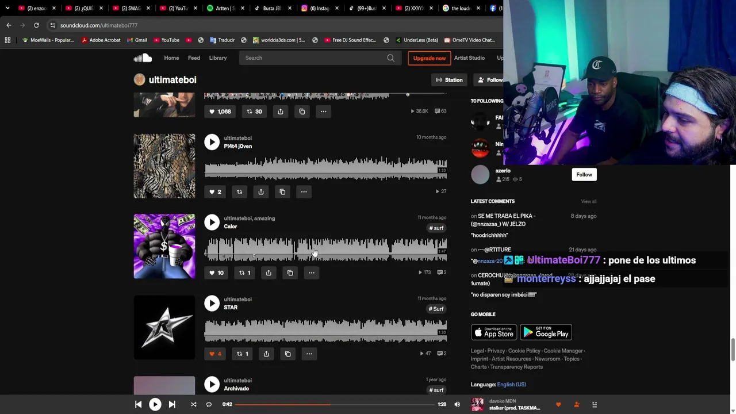The image size is (736, 414).
Task: Open the browser apps grid icon
Action: 7,40
